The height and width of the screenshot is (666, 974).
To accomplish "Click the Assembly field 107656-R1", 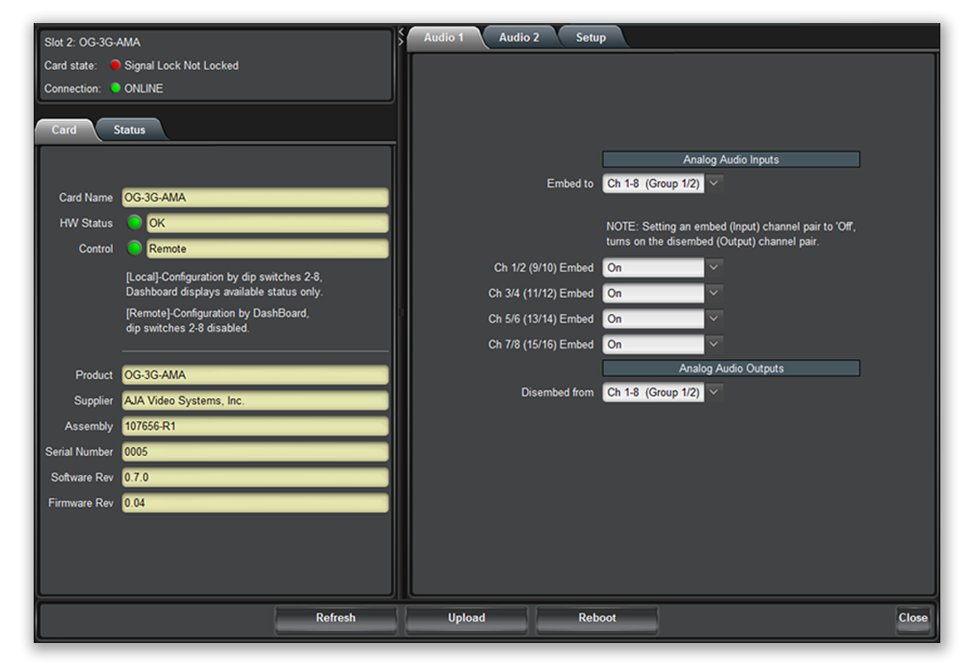I will pyautogui.click(x=255, y=427).
